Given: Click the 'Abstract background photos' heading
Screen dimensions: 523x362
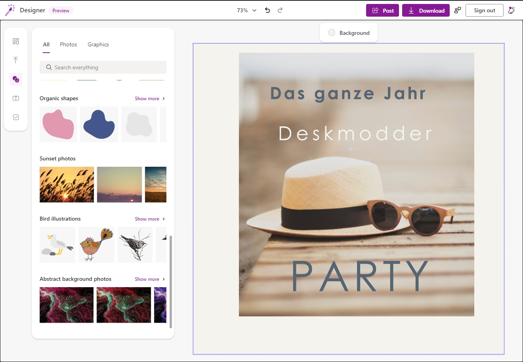Looking at the screenshot, I should (x=75, y=279).
